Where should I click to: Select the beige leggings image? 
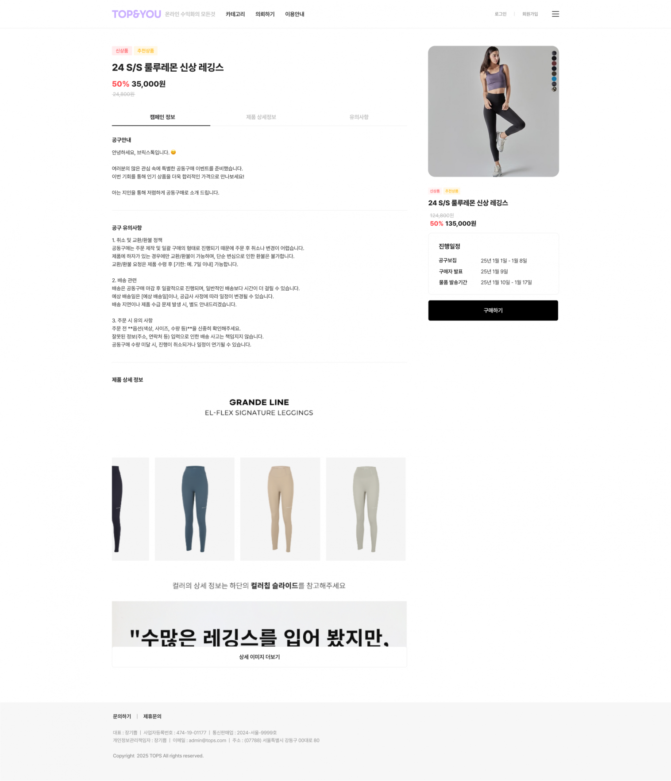(280, 509)
